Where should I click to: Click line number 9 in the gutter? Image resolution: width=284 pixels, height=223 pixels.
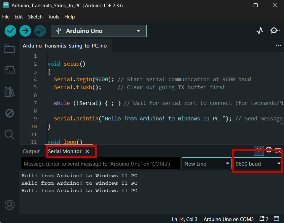tap(35, 119)
